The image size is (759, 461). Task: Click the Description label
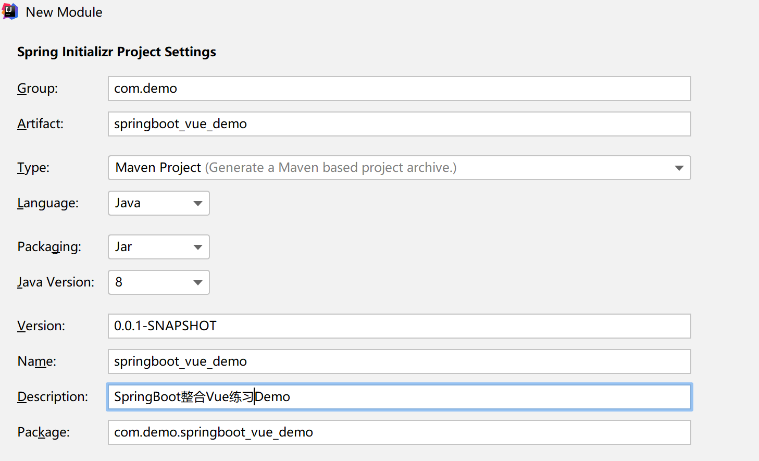pyautogui.click(x=53, y=397)
